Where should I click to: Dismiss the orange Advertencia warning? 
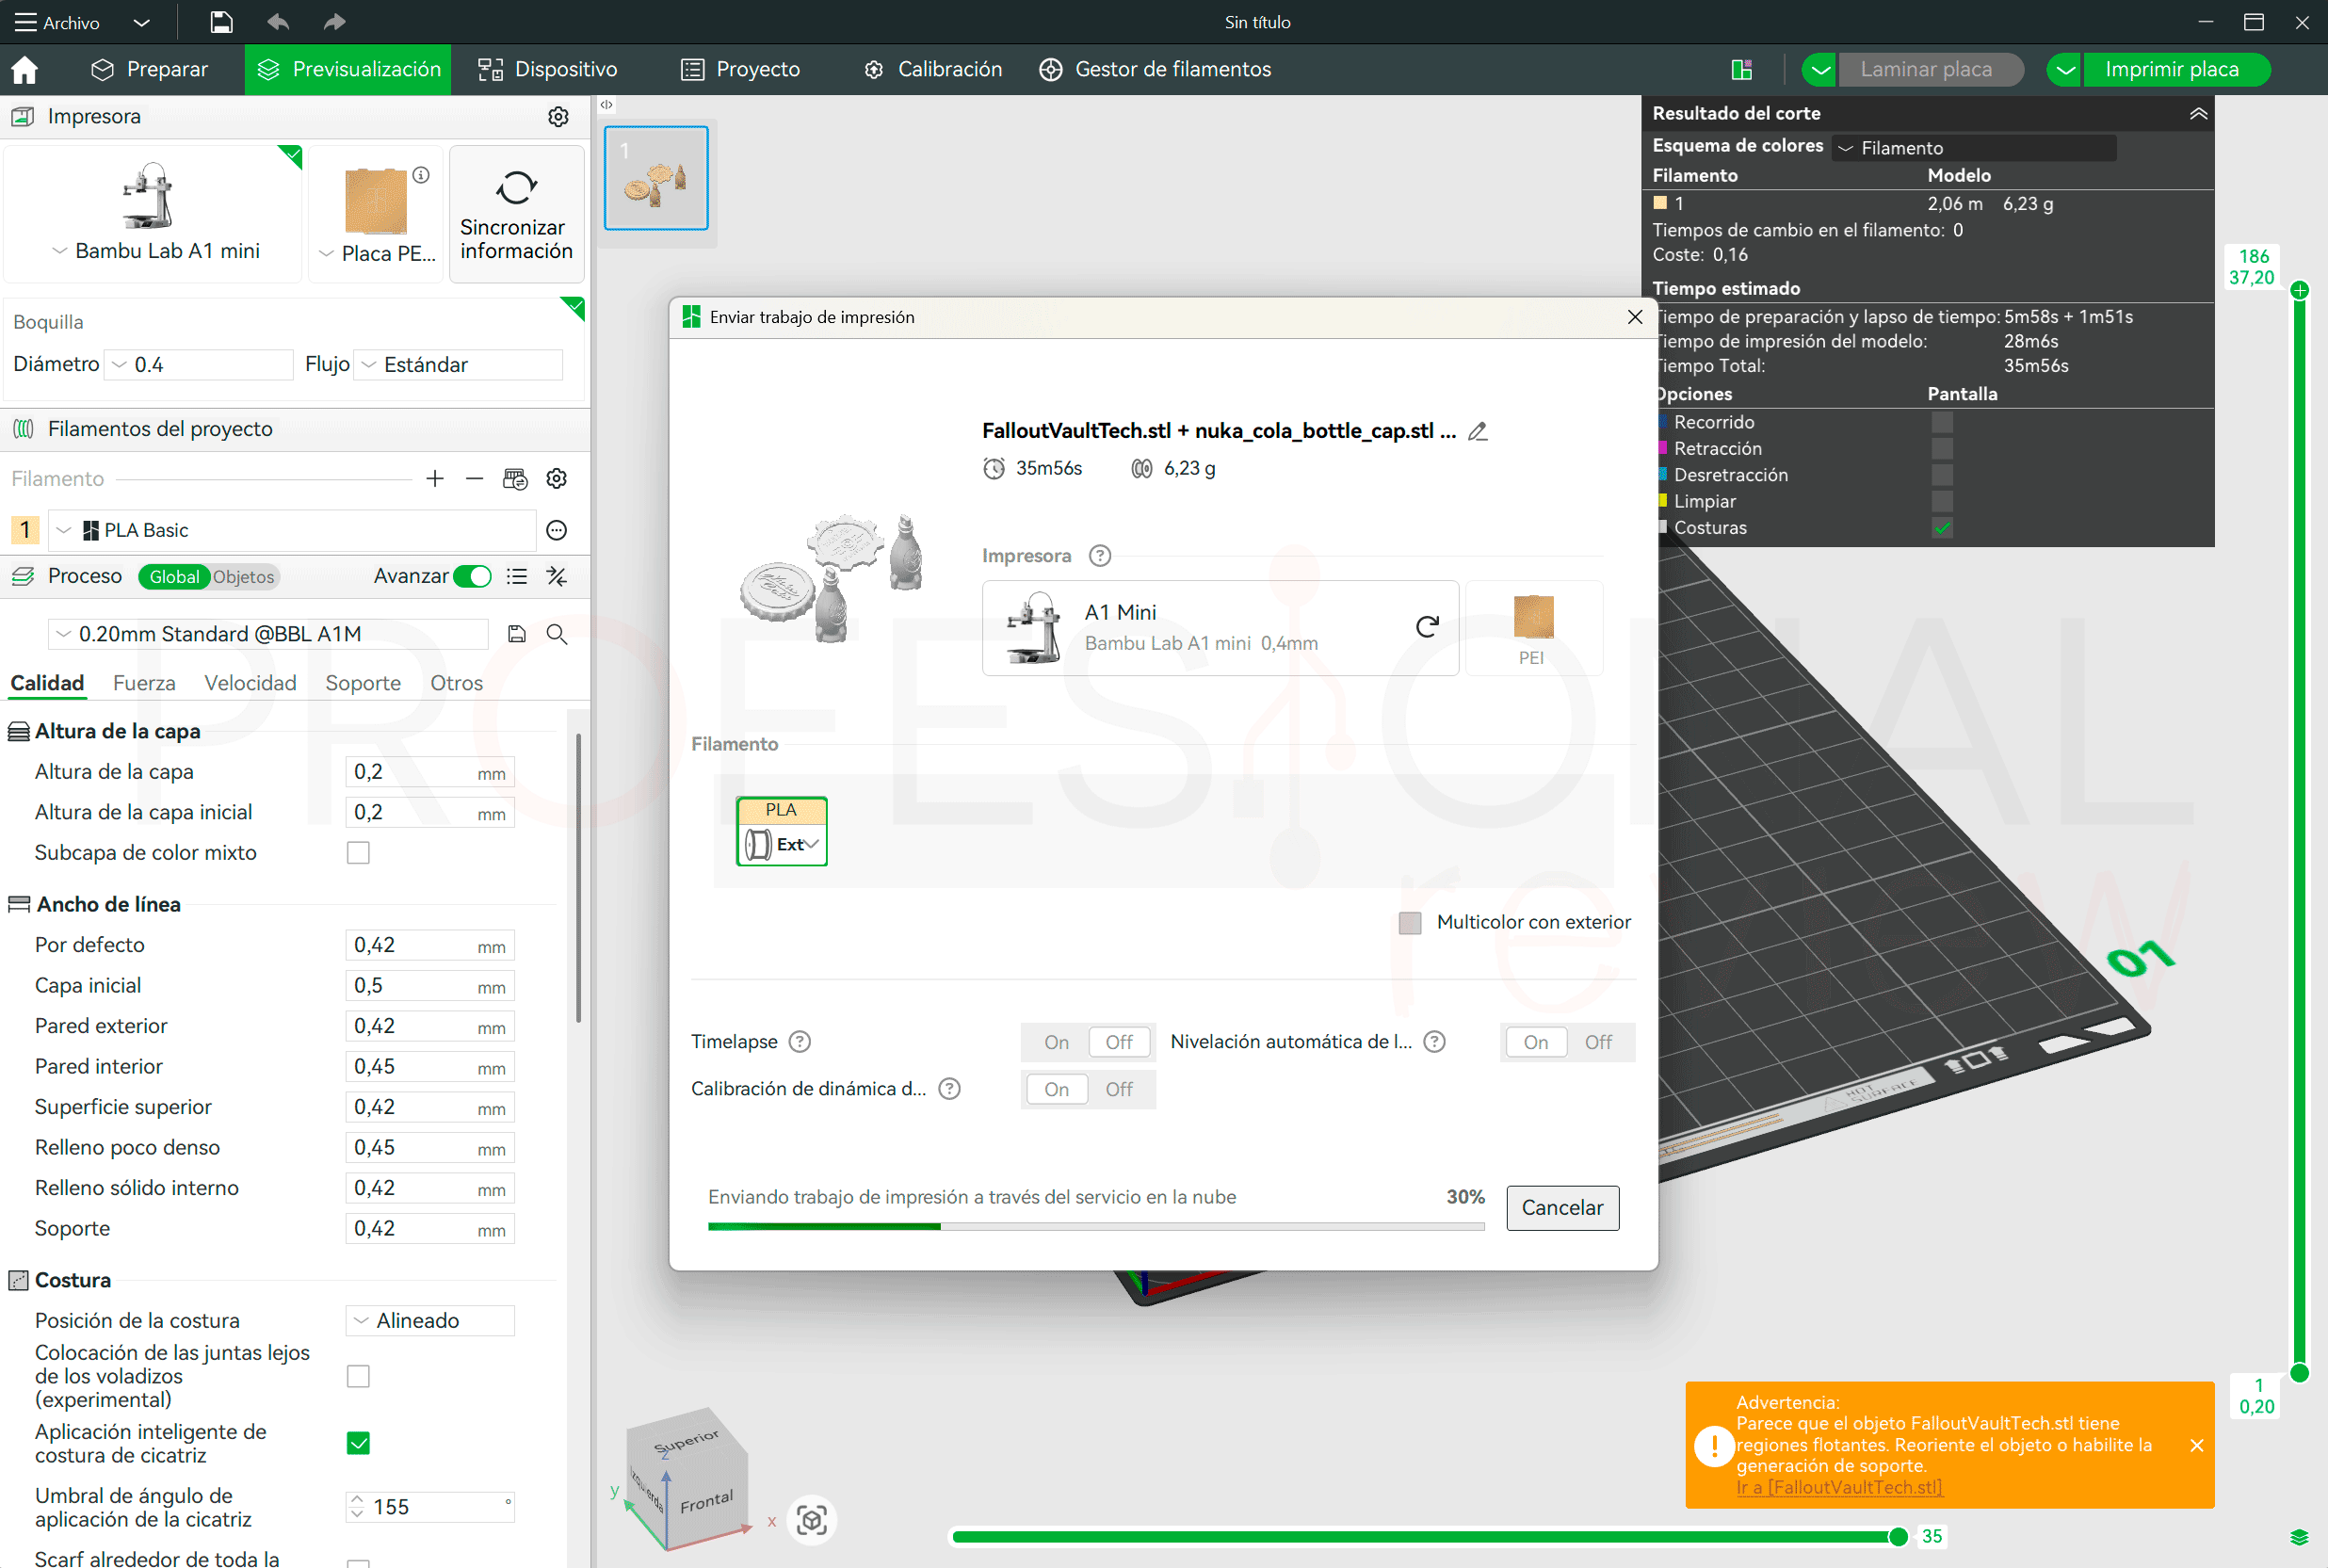point(2197,1446)
